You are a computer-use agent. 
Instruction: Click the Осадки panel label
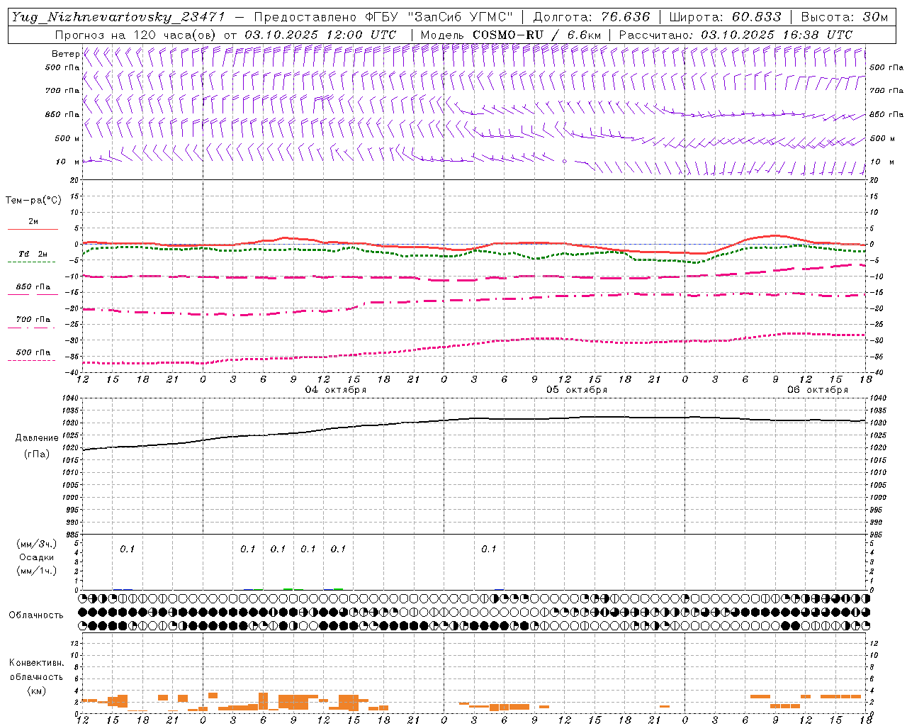(x=37, y=557)
